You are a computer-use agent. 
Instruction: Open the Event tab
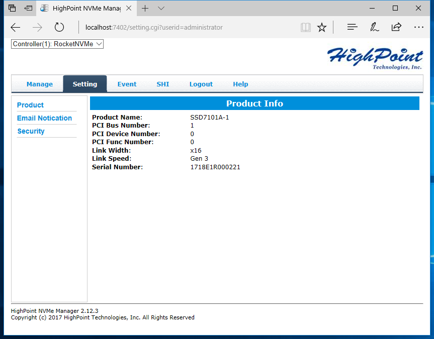[127, 84]
